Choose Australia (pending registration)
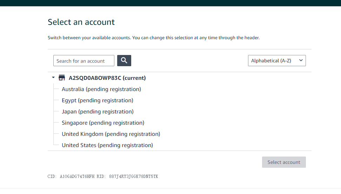Image resolution: width=341 pixels, height=194 pixels. click(x=101, y=89)
